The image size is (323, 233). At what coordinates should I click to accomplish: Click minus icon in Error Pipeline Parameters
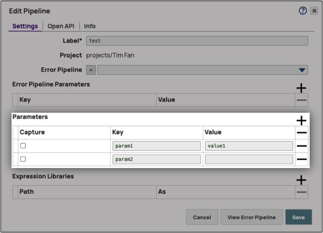301,100
